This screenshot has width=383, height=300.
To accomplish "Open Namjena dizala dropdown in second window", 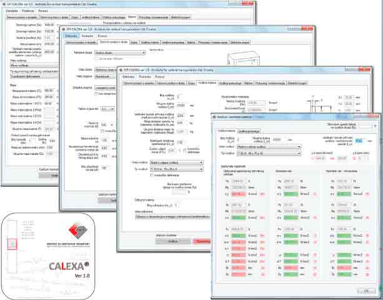I will click(x=120, y=52).
